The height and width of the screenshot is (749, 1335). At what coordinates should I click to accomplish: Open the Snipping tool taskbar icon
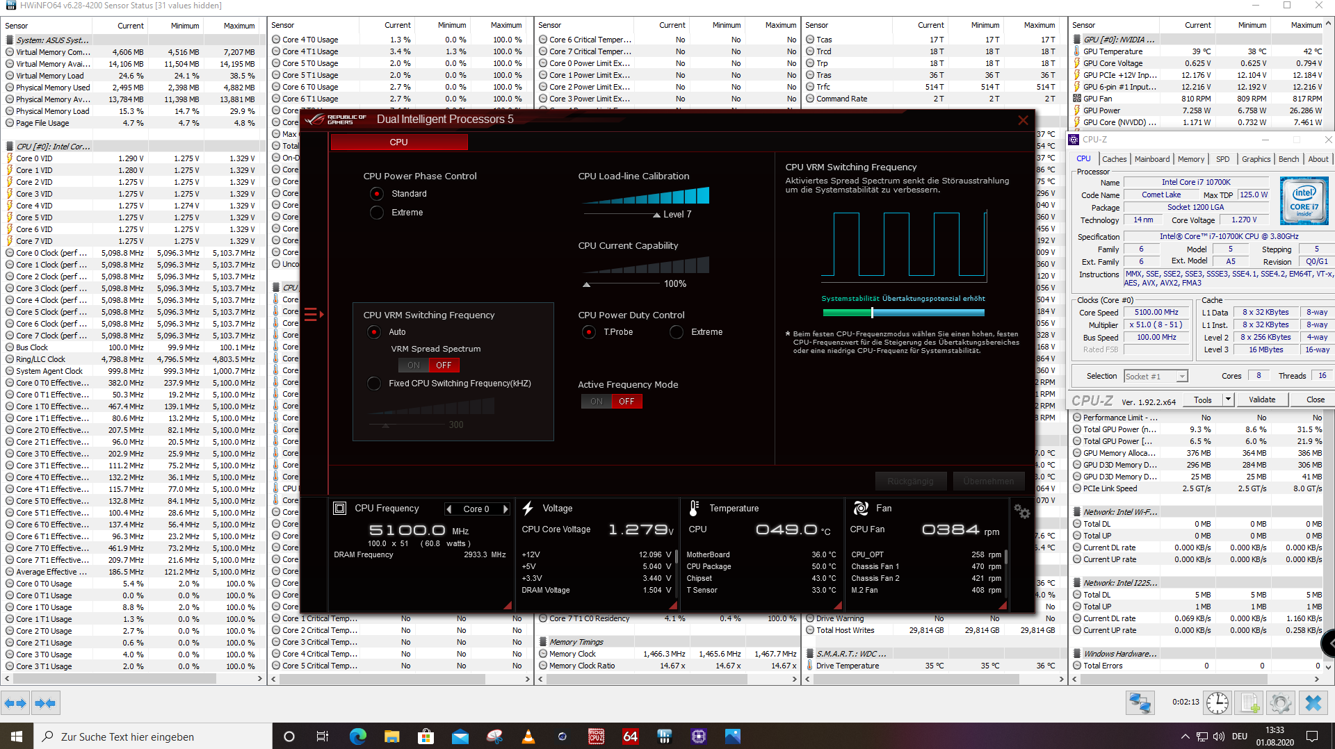(x=494, y=736)
